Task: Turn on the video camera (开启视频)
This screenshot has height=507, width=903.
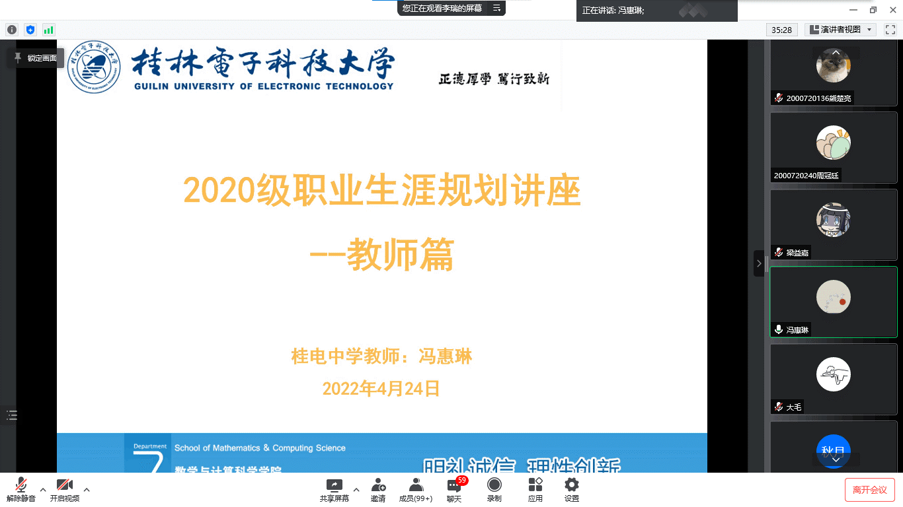Action: [65, 489]
